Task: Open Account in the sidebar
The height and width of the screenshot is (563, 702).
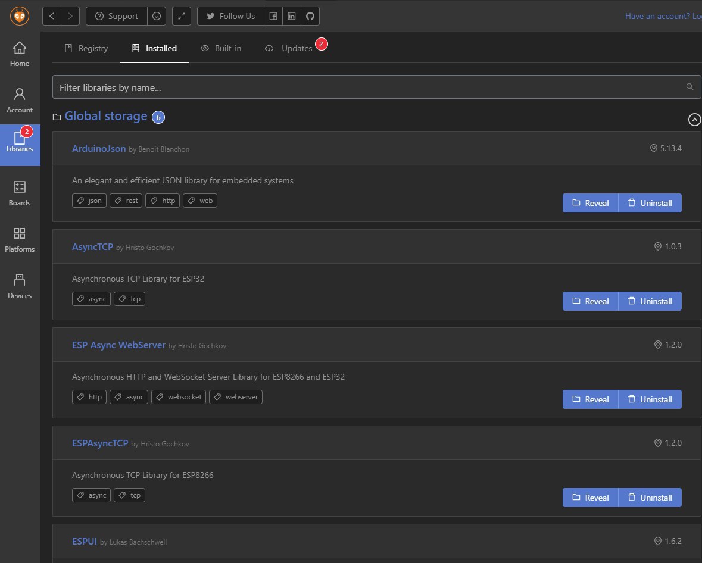Action: [20, 101]
